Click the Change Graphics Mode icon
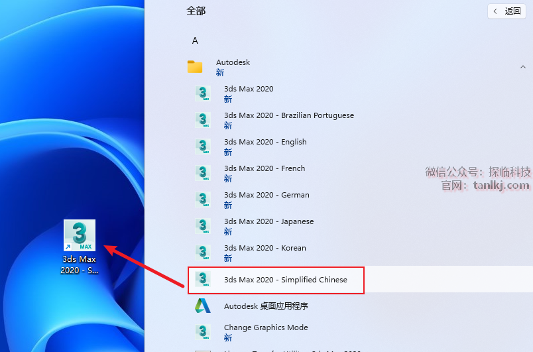Screen dimensions: 533x352 tap(203, 332)
